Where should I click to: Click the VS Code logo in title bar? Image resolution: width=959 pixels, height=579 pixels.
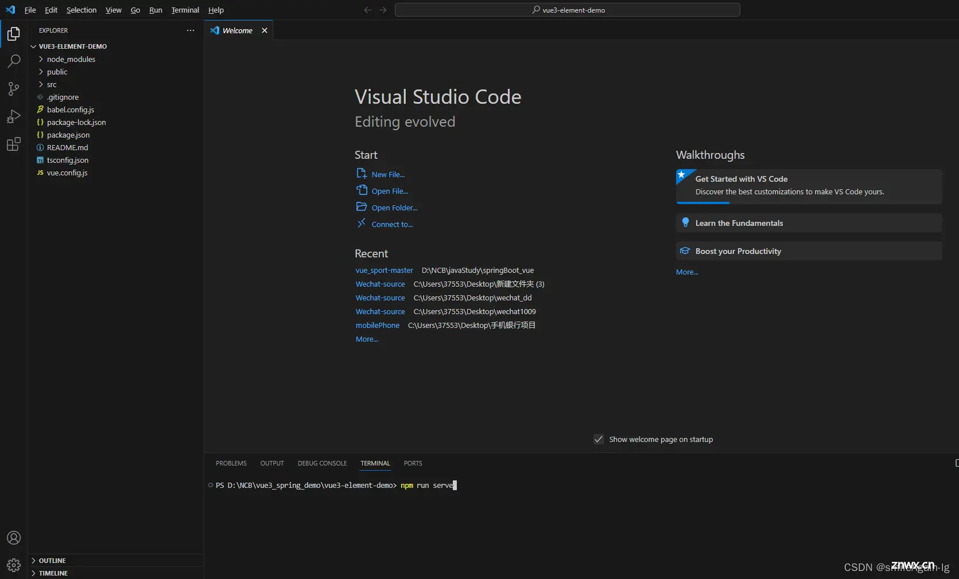(10, 10)
